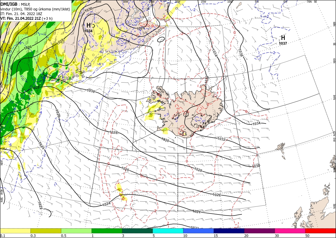
Task: Pick the cyan 5–10 legend swatch
Action: coord(168,231)
